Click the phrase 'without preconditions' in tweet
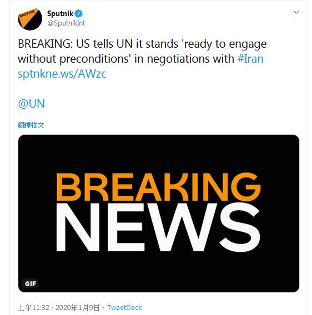Screen dimensions: 312x315 [x=74, y=59]
